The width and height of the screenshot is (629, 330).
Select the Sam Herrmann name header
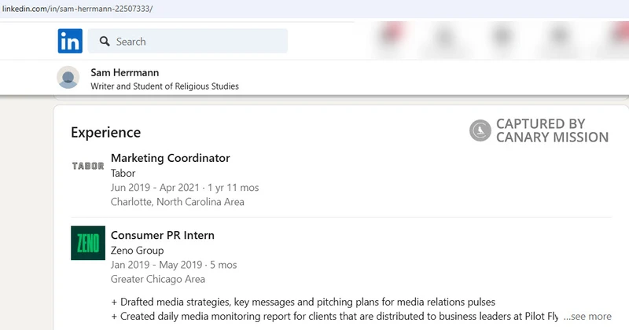(125, 72)
